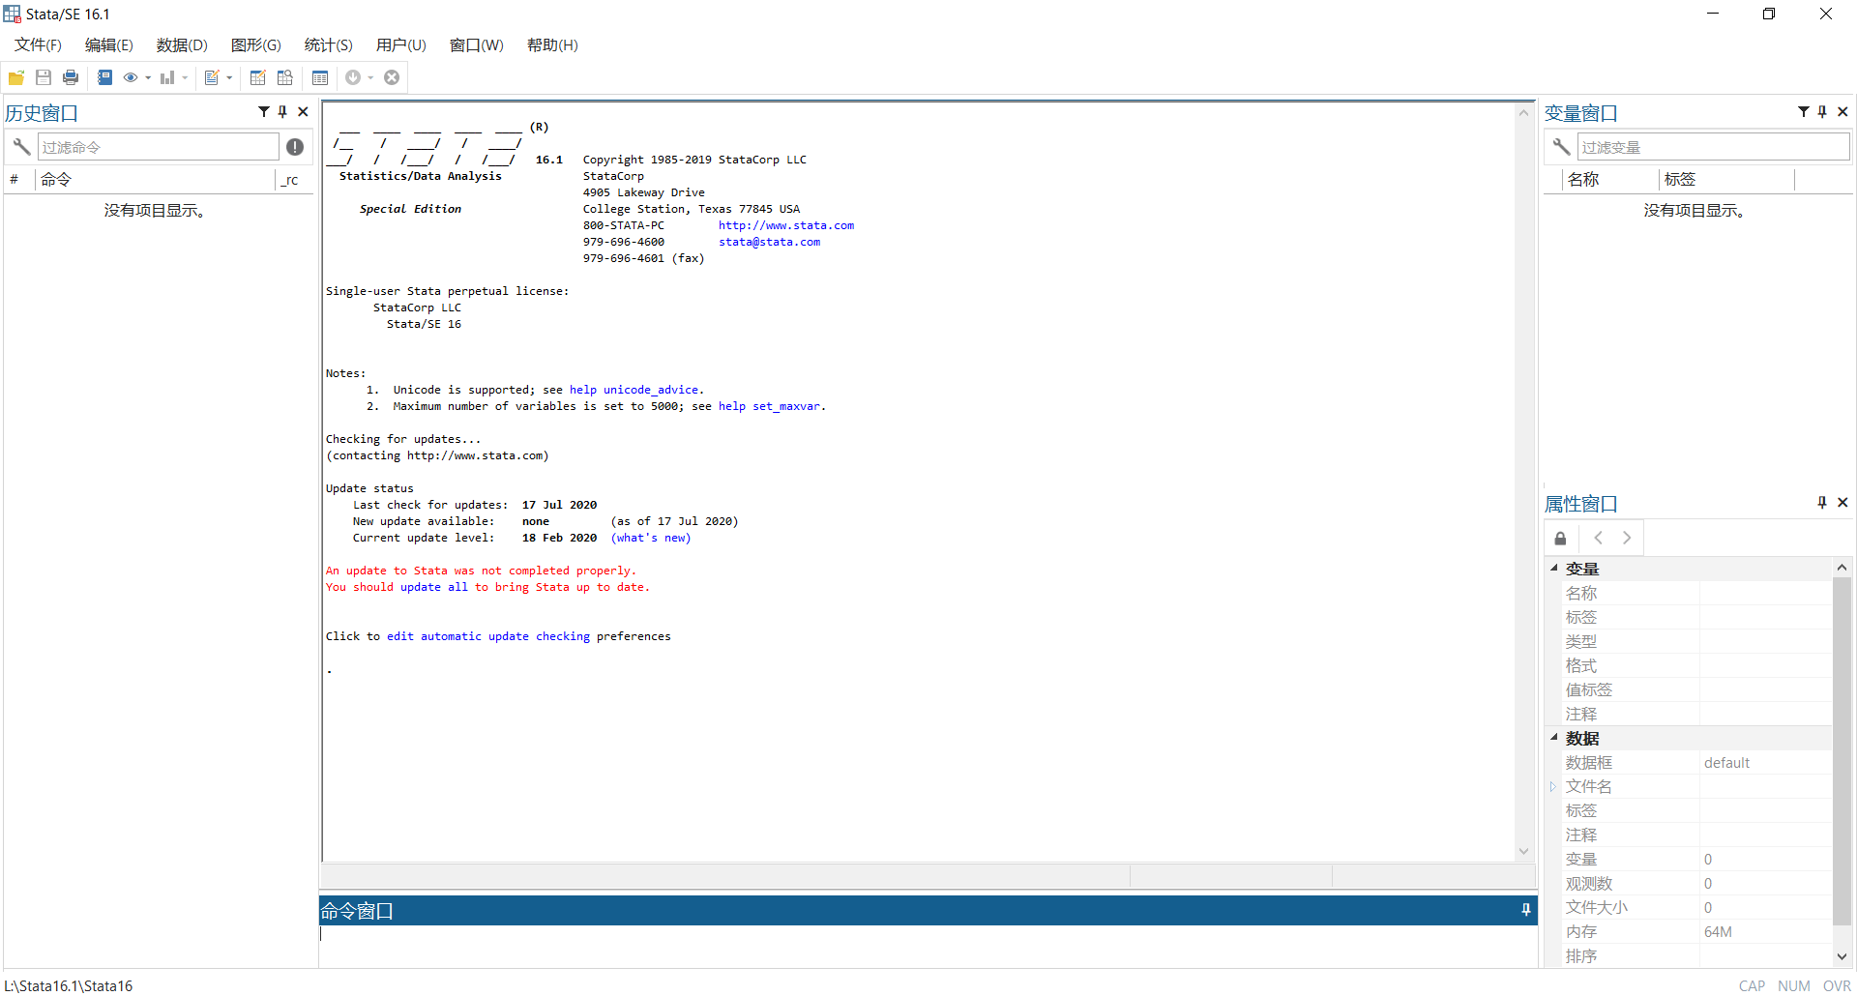
Task: Open the 用户(U) menu
Action: tap(401, 45)
